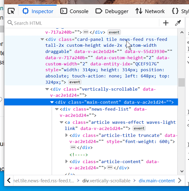Image resolution: width=189 pixels, height=191 pixels.
Task: Click the class "news-feed-list" value
Action: 110,109
